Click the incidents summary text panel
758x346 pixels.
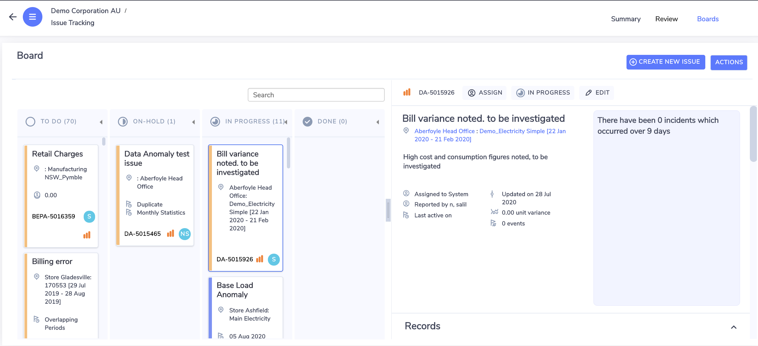666,208
